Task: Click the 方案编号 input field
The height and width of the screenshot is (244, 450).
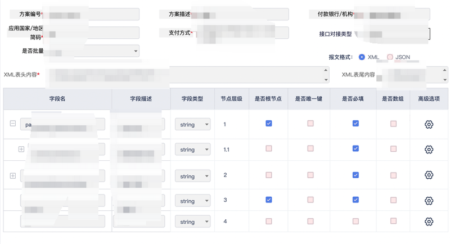Action: coord(92,14)
